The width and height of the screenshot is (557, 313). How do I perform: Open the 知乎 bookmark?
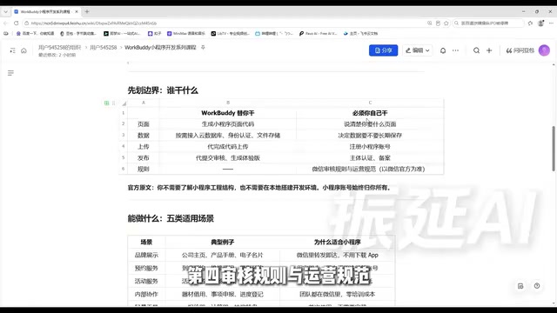click(155, 33)
